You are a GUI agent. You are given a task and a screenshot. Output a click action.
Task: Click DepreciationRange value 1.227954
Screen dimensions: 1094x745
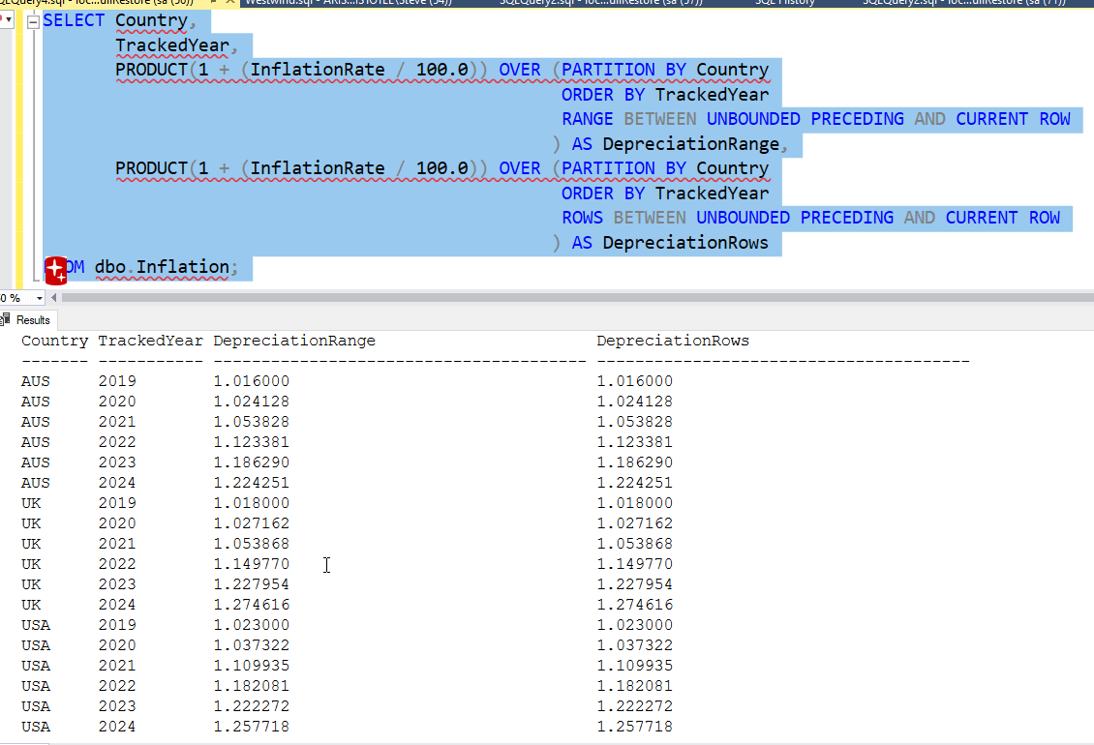point(251,583)
